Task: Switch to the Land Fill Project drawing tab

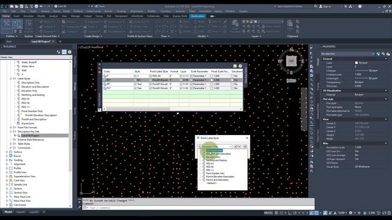Action: click(x=41, y=42)
